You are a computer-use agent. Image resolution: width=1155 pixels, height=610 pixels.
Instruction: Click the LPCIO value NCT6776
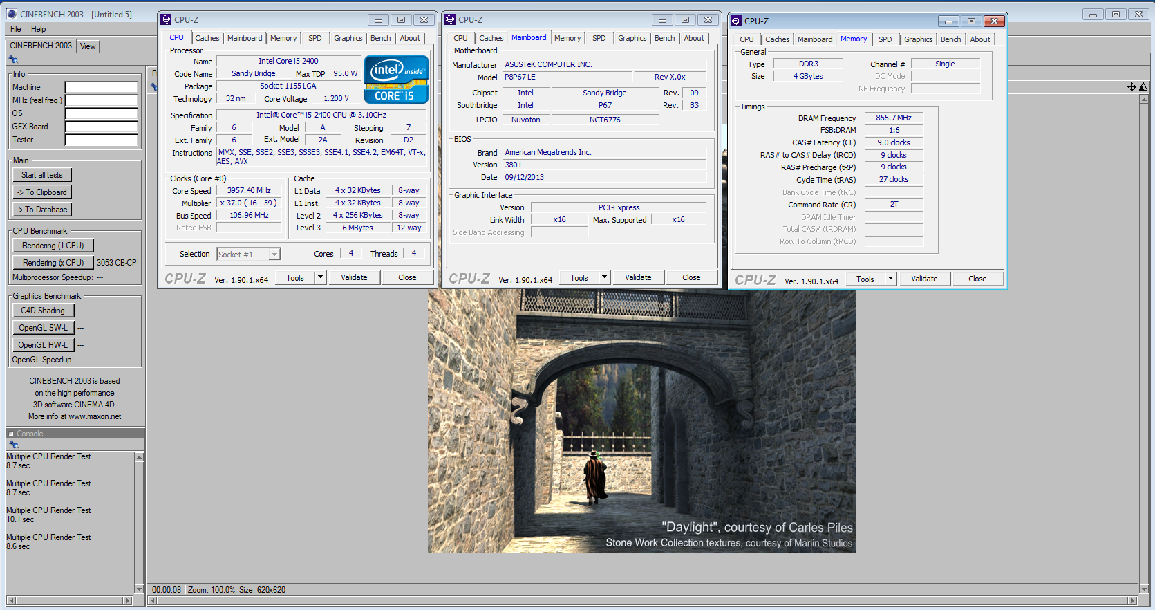[x=605, y=120]
